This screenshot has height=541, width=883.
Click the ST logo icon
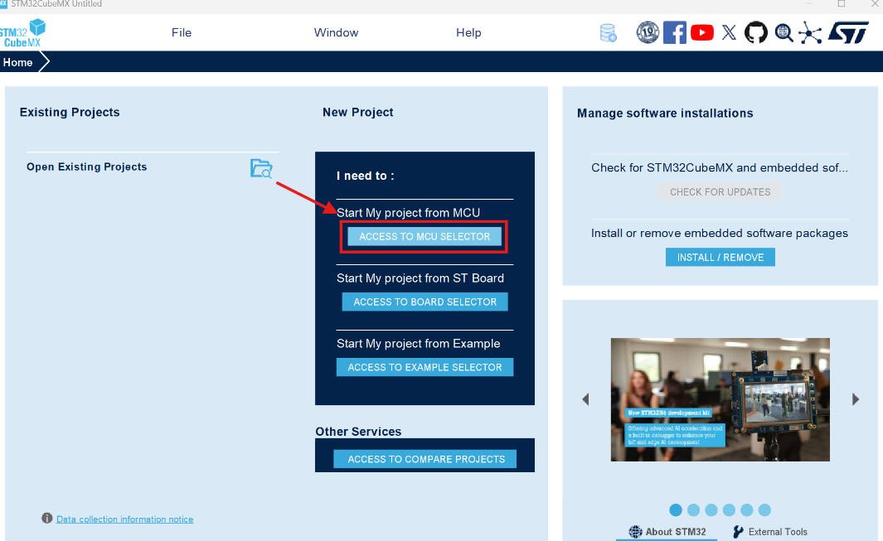848,32
